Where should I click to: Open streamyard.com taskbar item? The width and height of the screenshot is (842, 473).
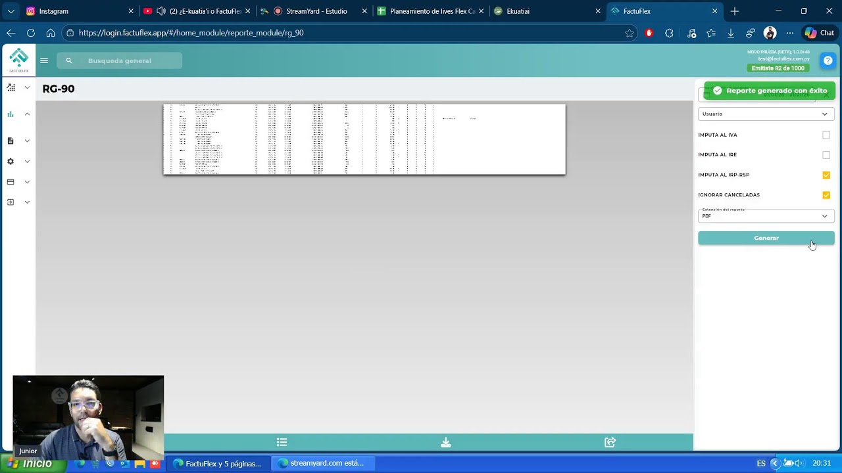tap(322, 464)
